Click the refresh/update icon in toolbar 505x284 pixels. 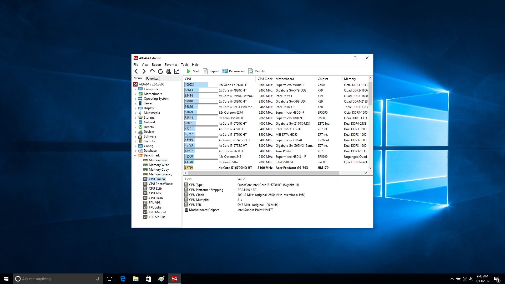[x=160, y=71]
